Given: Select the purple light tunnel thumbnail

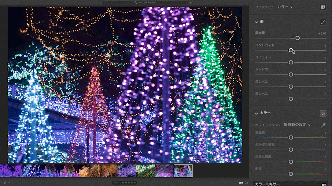Looking at the screenshot, I should coord(164,171).
